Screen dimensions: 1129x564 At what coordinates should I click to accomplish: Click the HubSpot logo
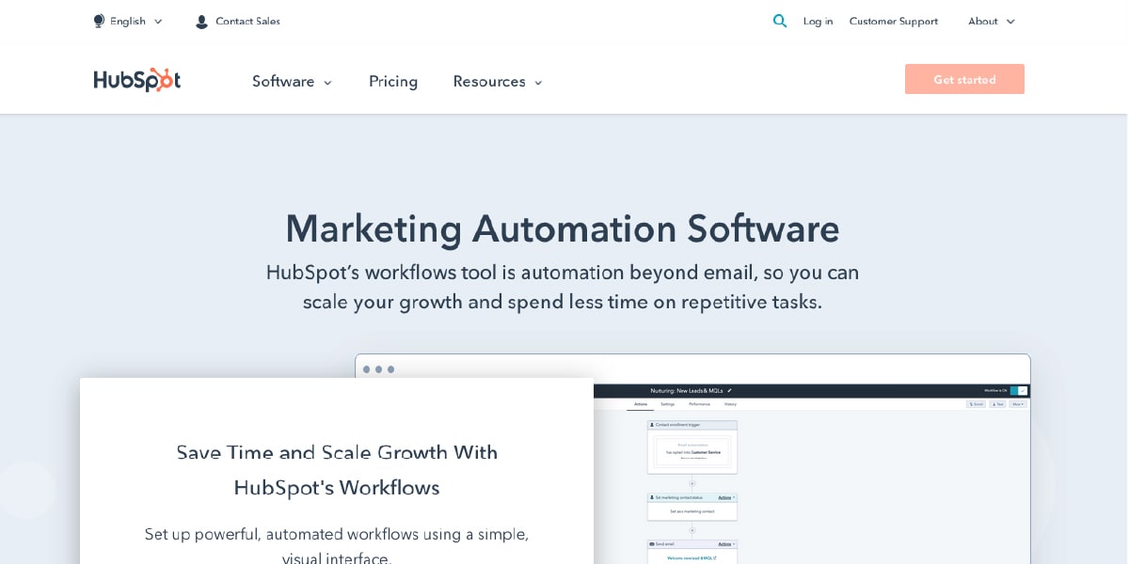click(137, 80)
